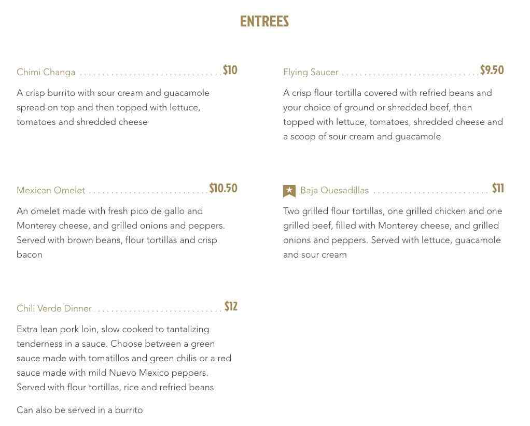Click the ENTREES heading

pos(264,22)
